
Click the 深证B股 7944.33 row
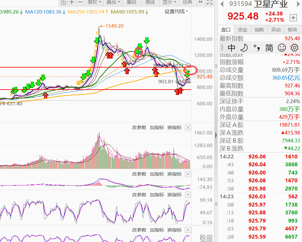click(x=260, y=140)
